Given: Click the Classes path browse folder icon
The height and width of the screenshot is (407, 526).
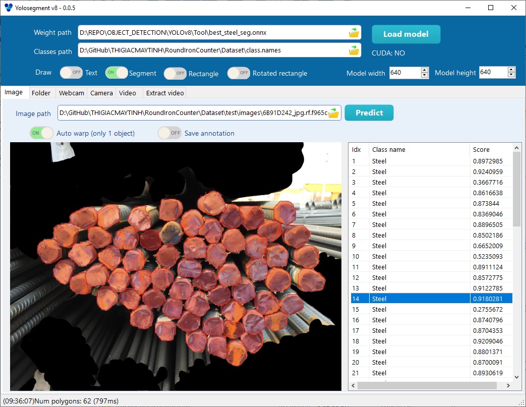Looking at the screenshot, I should coord(354,50).
